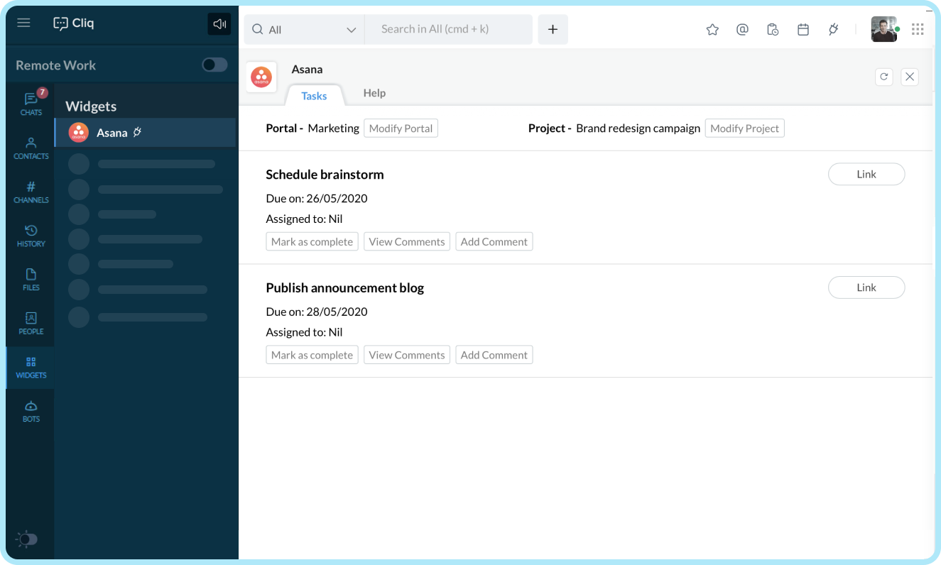941x565 pixels.
Task: Mark Schedule brainstorm as complete
Action: (x=312, y=241)
